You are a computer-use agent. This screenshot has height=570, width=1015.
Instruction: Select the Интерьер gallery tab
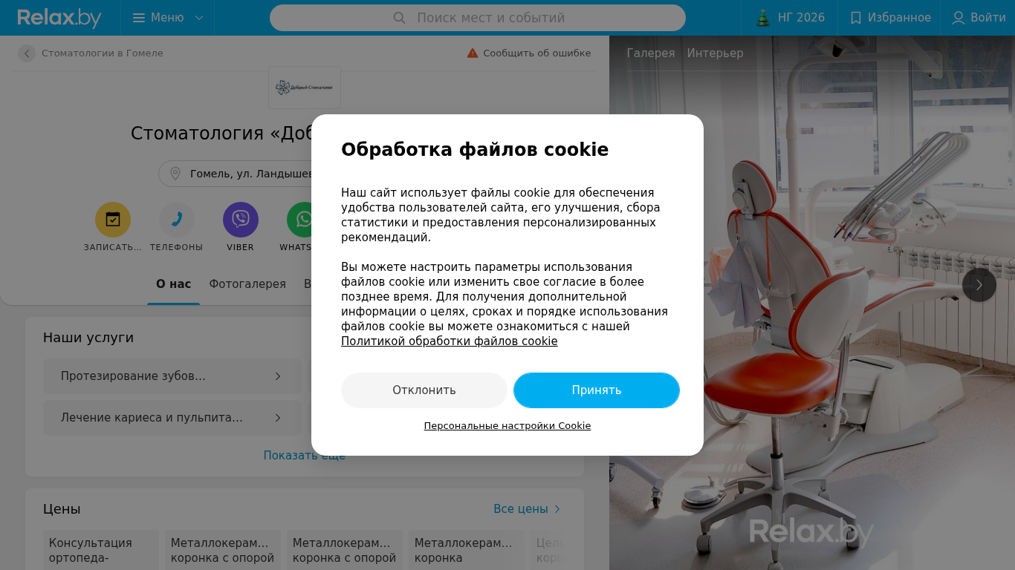(715, 53)
